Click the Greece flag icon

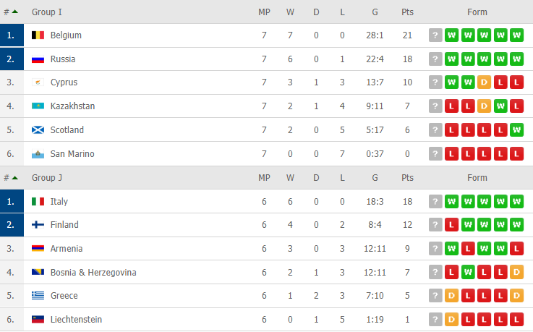point(38,296)
